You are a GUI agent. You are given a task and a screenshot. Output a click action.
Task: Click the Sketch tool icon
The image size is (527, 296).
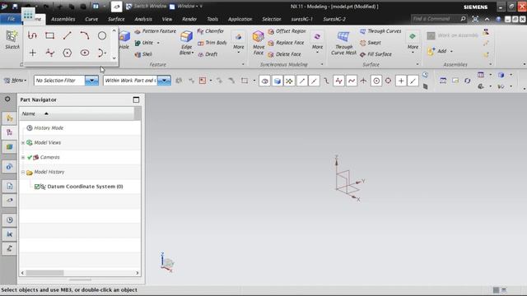click(x=12, y=36)
